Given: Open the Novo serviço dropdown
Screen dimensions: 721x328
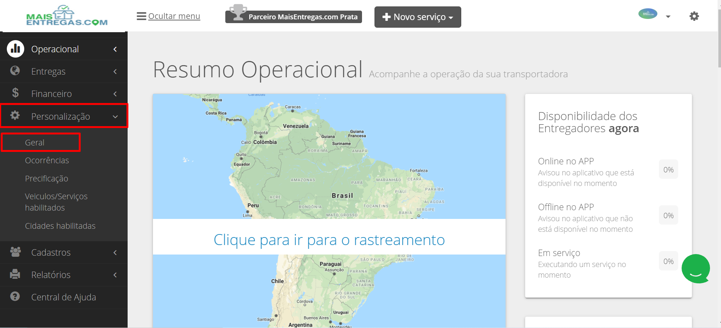Looking at the screenshot, I should [418, 17].
